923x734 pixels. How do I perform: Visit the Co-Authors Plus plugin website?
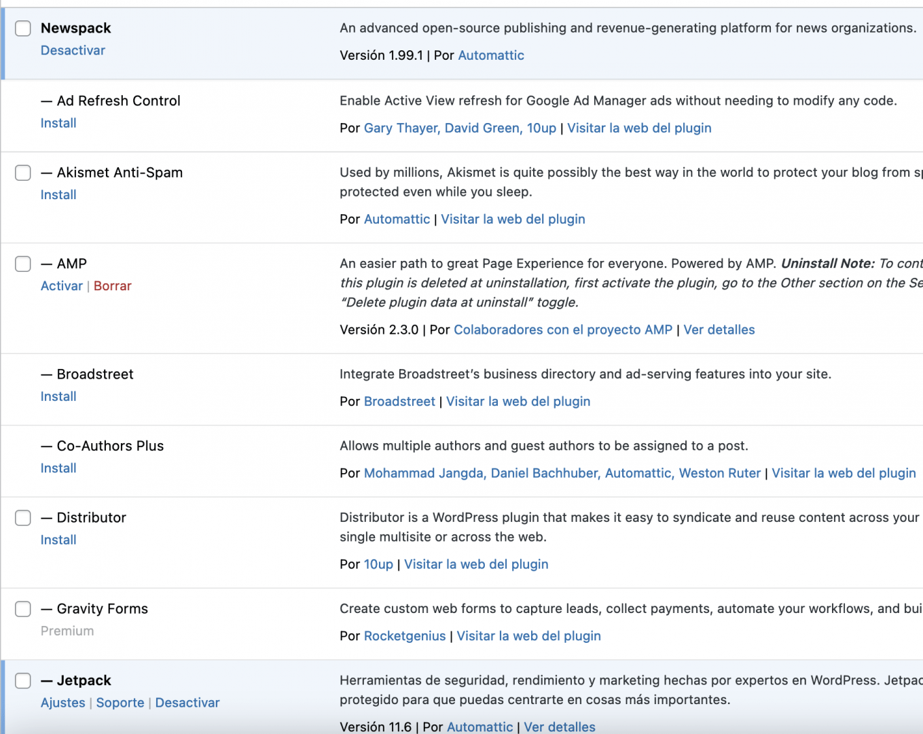(844, 473)
